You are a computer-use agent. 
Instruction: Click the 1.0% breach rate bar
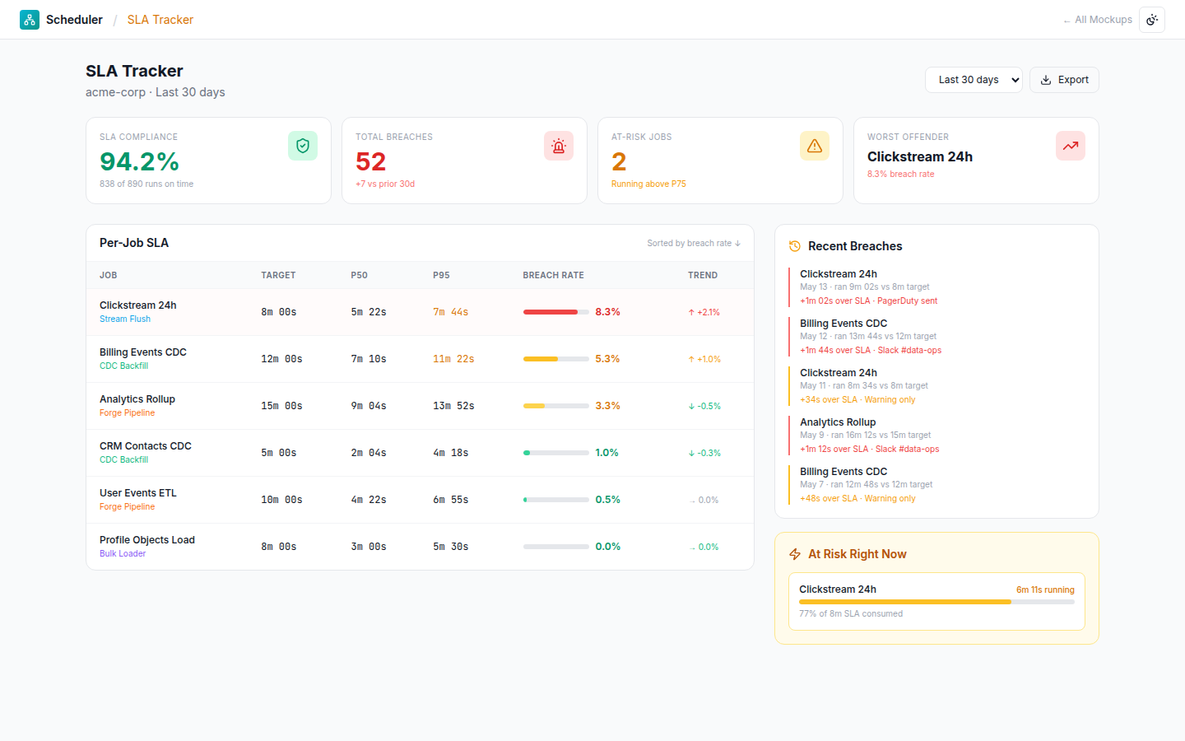click(x=555, y=453)
